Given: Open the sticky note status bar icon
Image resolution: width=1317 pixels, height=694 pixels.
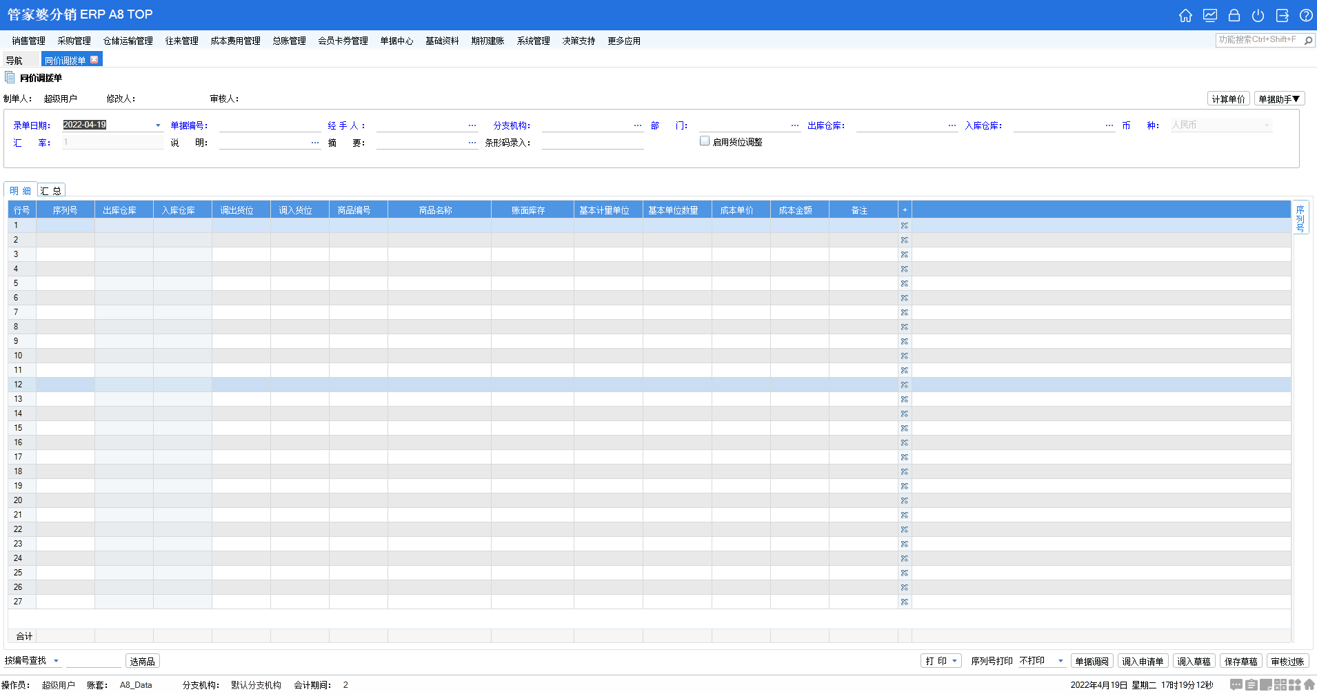Looking at the screenshot, I should pyautogui.click(x=1266, y=684).
